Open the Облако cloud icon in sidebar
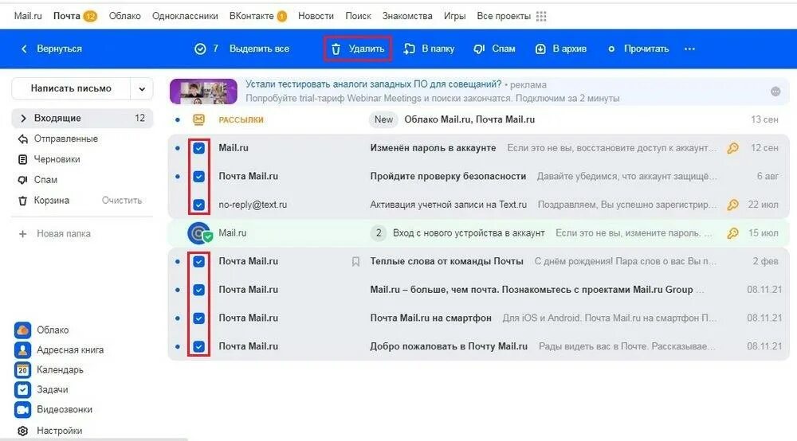 coord(23,330)
